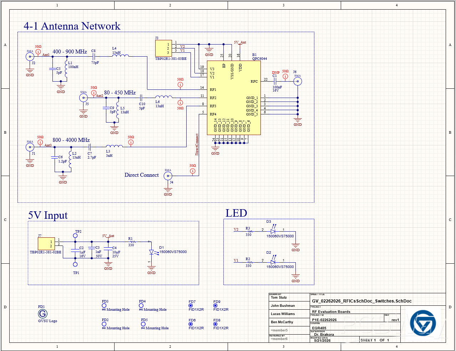Select DNP capacitor C1 100nF
Image resolution: width=456 pixels, height=351 pixels.
click(275, 81)
